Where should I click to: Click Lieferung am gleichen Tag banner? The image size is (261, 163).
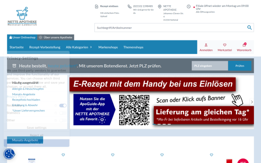click(x=204, y=115)
